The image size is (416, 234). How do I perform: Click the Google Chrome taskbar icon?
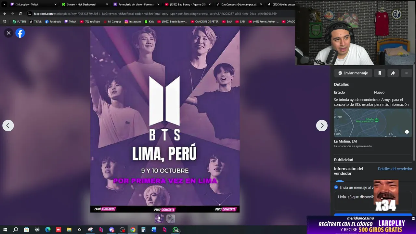pyautogui.click(x=133, y=230)
